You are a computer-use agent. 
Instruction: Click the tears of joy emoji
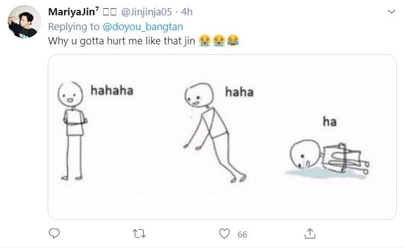(233, 40)
